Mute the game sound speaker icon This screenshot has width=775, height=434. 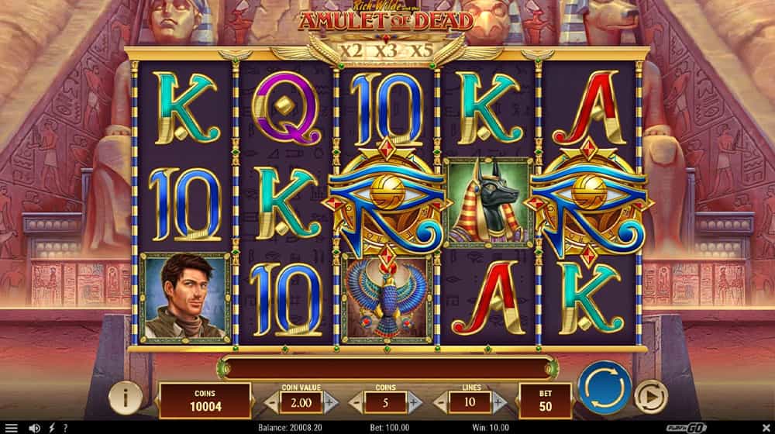point(34,428)
